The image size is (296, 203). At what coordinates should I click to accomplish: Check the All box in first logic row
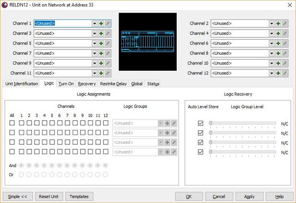(x=12, y=123)
